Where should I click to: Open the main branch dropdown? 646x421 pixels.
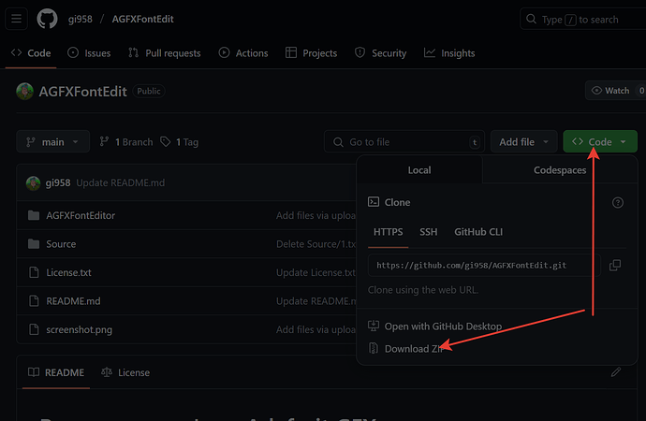pyautogui.click(x=52, y=142)
